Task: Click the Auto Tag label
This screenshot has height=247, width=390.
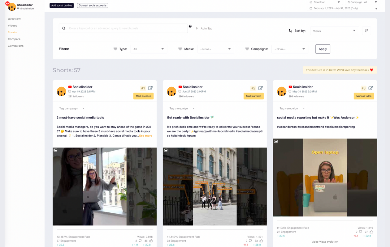Action: [x=206, y=28]
